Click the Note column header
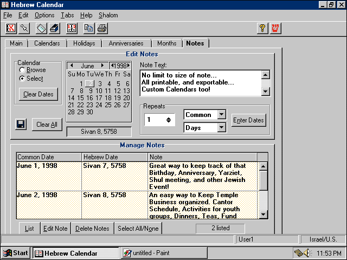 point(202,157)
